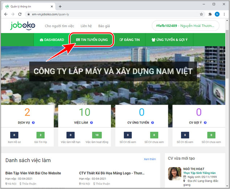
Task: Click the large CV ỨNG TUYỂN number 0
Action: click(142, 112)
